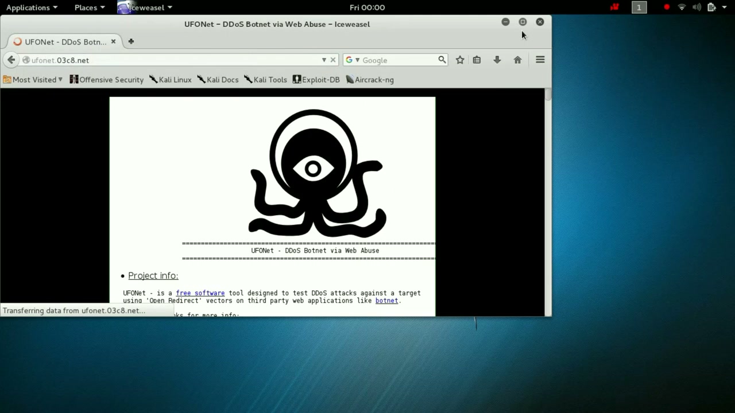Open the Offensive Security bookmark

click(x=106, y=80)
